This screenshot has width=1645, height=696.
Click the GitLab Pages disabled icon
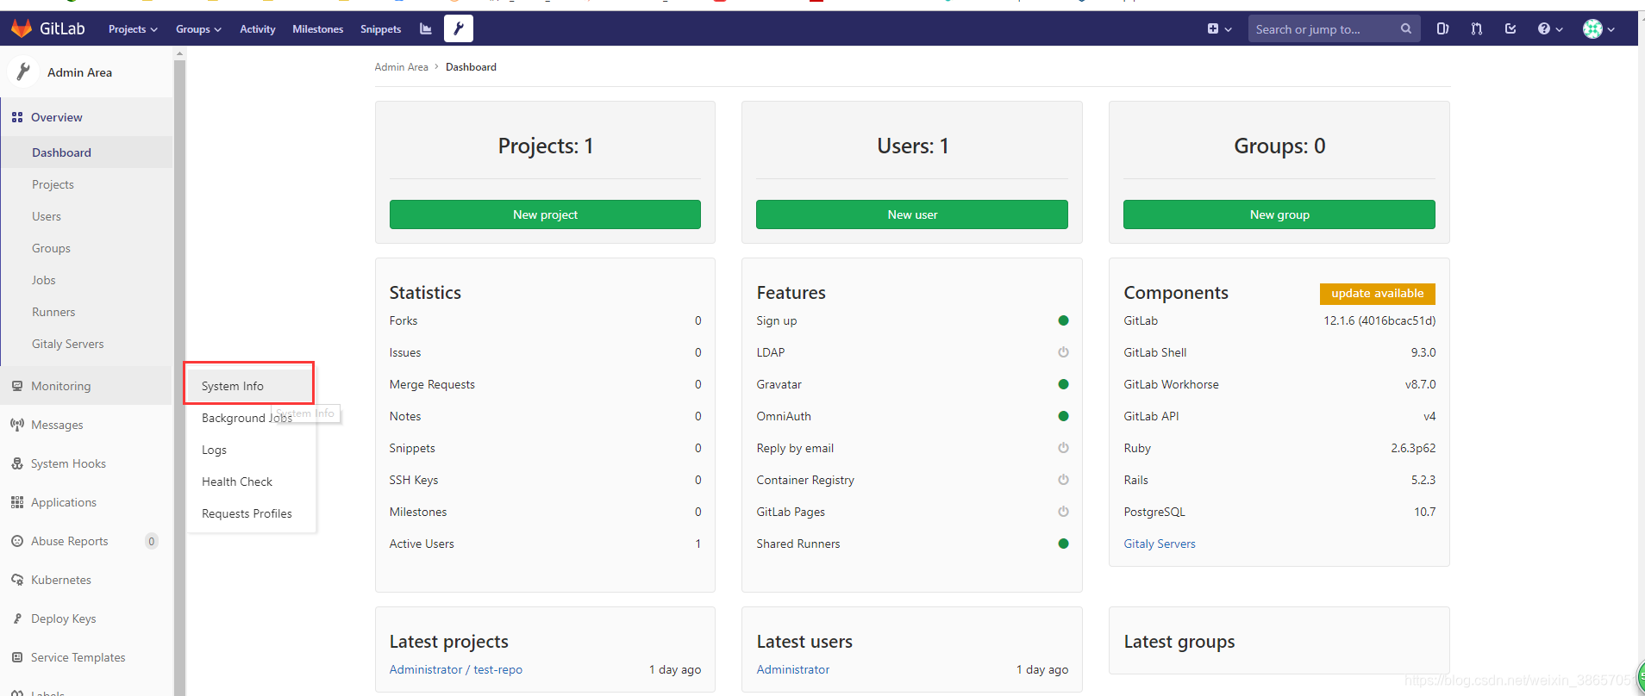[1063, 512]
